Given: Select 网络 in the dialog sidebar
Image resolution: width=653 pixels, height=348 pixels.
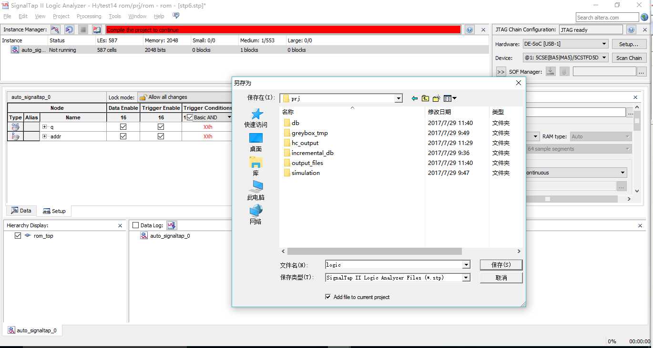Looking at the screenshot, I should pos(256,215).
